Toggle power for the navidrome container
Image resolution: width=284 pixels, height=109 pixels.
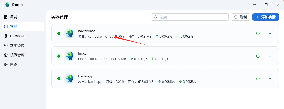click(258, 33)
